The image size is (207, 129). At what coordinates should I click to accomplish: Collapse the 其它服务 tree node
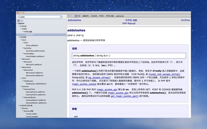(19, 37)
